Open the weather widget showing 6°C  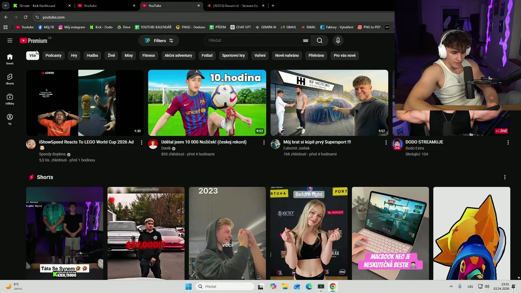14,286
